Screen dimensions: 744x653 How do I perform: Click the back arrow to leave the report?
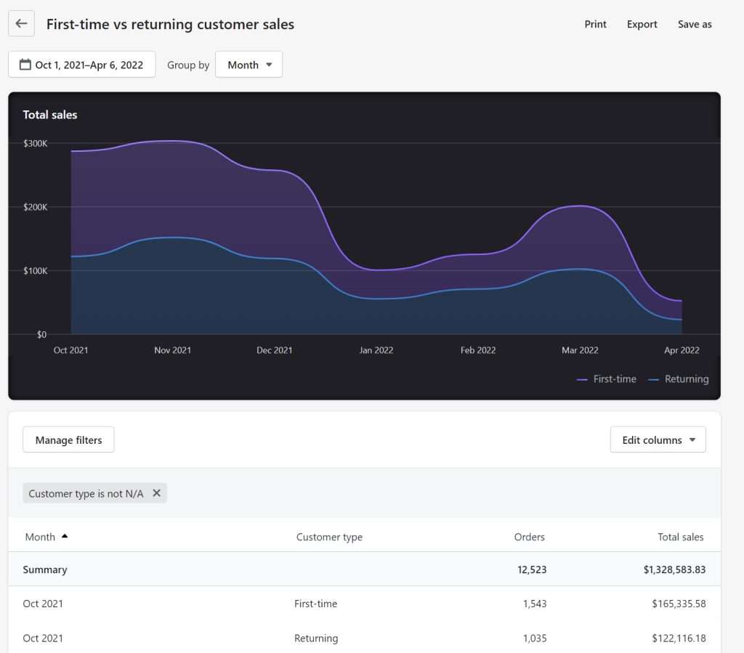click(x=20, y=23)
